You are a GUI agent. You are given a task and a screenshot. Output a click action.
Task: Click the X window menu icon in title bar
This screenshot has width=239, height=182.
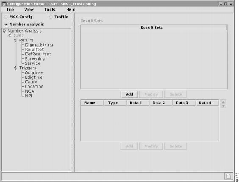point(4,4)
